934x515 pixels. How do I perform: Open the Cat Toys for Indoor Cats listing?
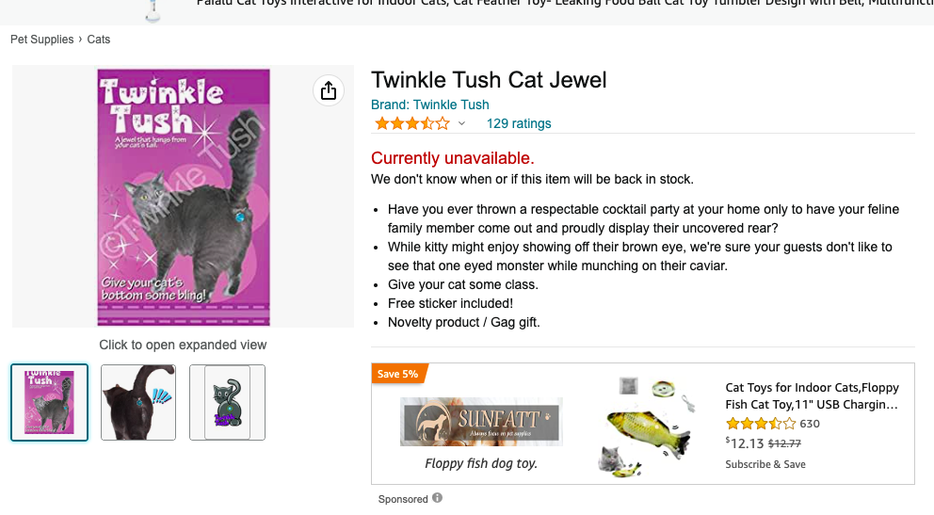click(x=812, y=395)
